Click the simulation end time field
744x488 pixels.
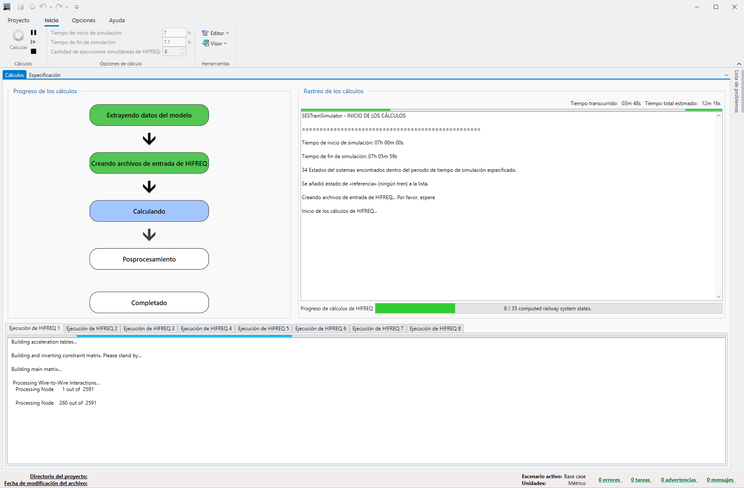(173, 42)
